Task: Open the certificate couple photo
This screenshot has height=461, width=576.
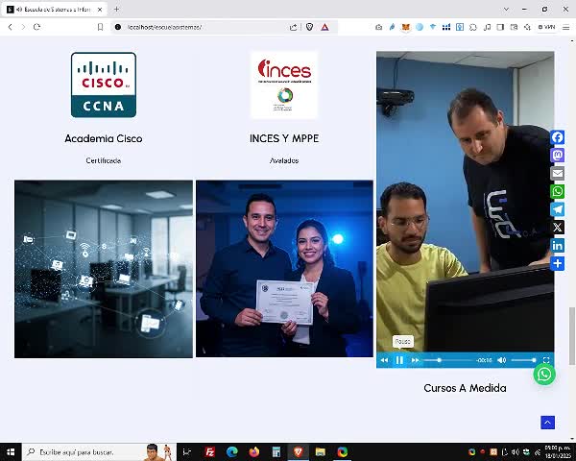Action: point(284,268)
